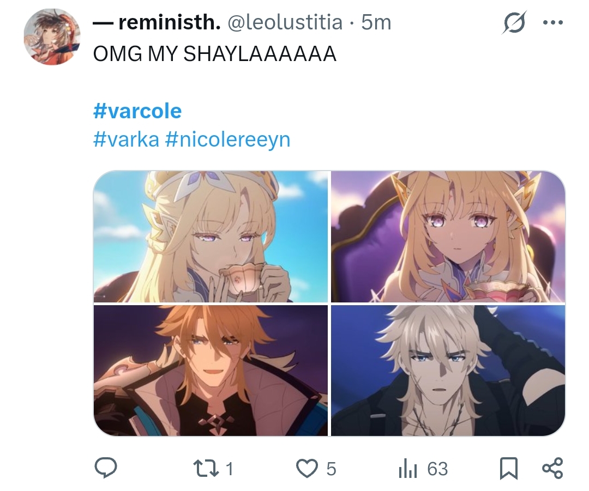Viewport: 589px width, 491px height.
Task: Open the three-dot more options menu
Action: pyautogui.click(x=553, y=22)
